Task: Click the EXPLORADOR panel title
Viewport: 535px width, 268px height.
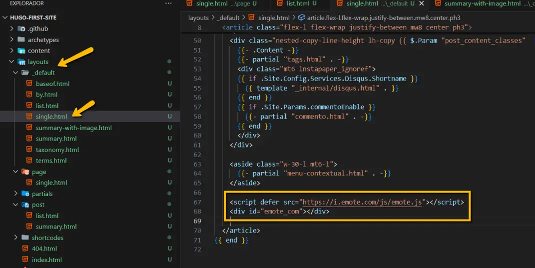Action: 26,3
